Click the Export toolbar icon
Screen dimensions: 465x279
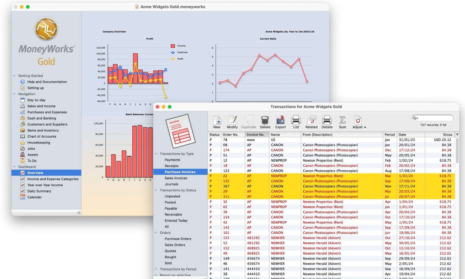tap(280, 120)
